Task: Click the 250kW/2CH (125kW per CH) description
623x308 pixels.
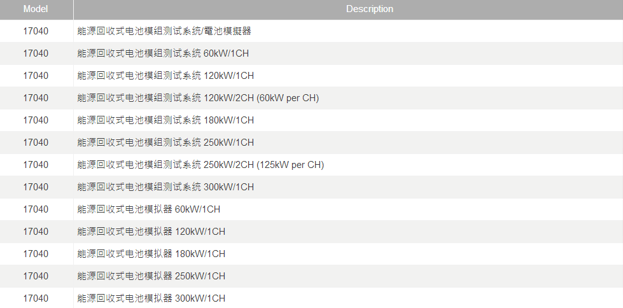Action: coord(200,164)
